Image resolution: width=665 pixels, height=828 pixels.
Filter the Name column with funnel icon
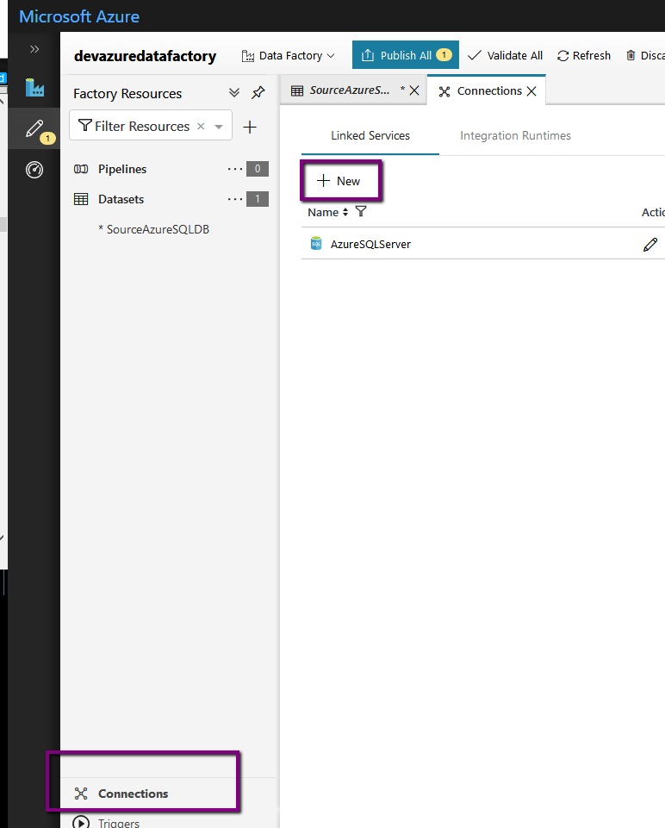[361, 212]
